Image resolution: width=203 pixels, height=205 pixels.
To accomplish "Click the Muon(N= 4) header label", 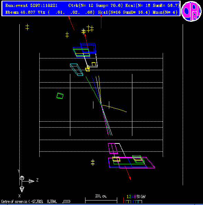I will tap(165, 12).
